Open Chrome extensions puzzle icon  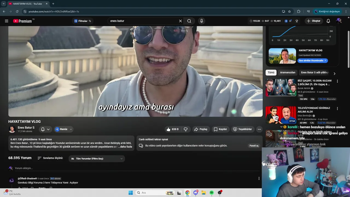299,11
